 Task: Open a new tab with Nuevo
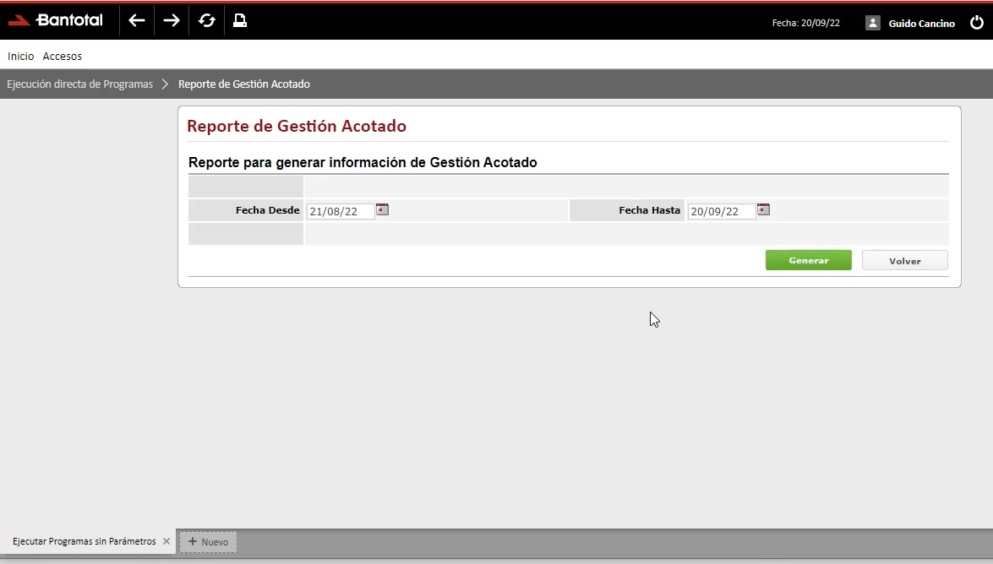(208, 541)
